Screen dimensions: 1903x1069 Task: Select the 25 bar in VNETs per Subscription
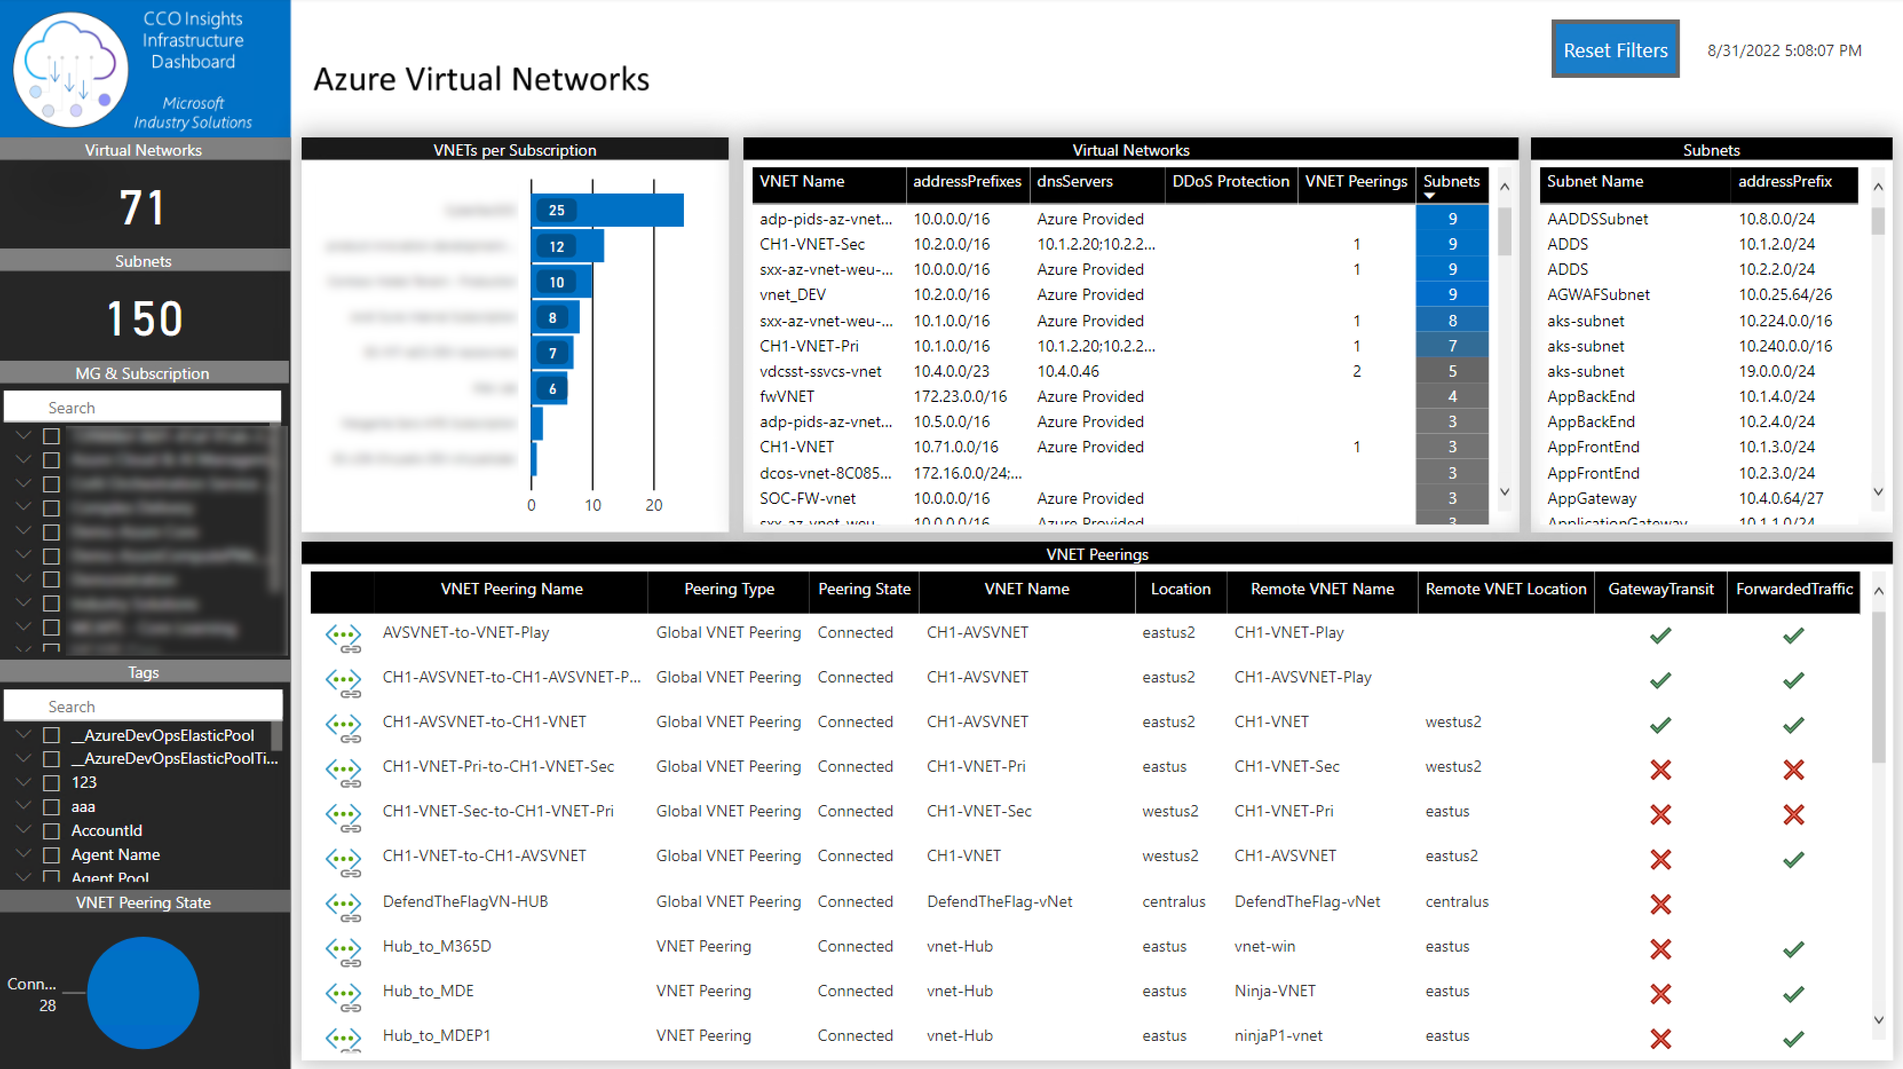click(x=607, y=210)
